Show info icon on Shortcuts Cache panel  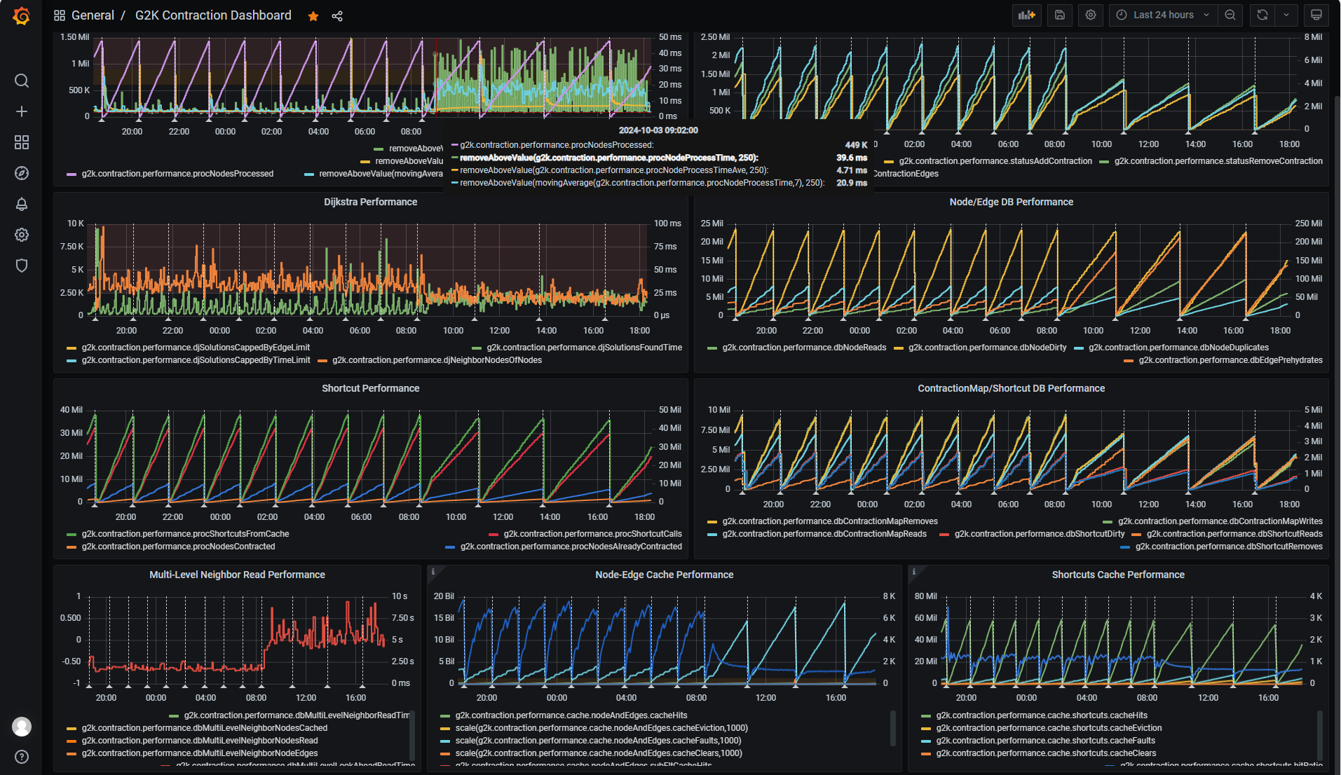click(x=914, y=572)
